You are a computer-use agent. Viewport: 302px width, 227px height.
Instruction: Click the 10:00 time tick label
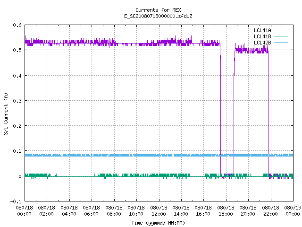tap(136, 214)
